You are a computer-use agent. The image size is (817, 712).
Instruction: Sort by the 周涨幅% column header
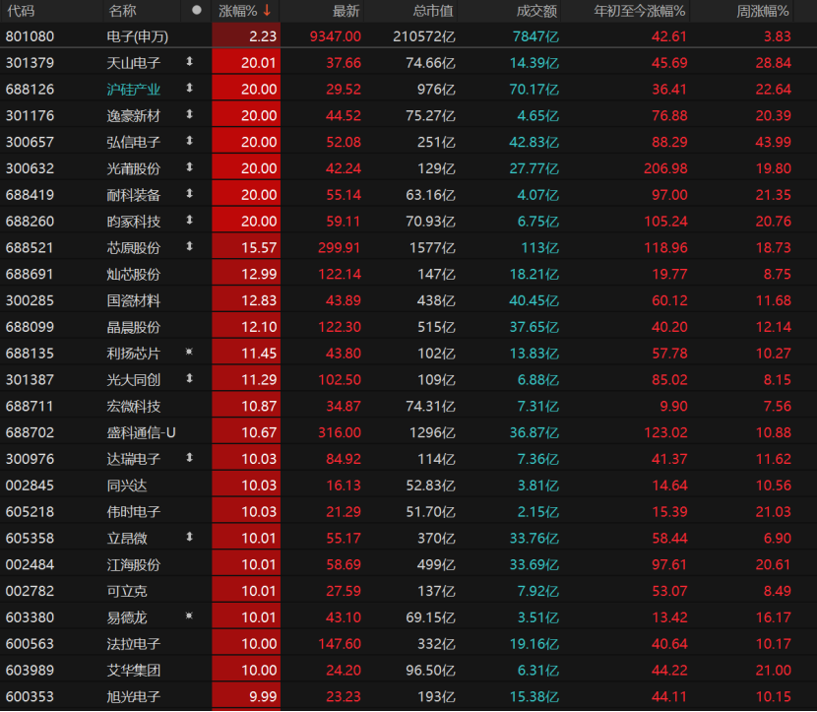762,11
